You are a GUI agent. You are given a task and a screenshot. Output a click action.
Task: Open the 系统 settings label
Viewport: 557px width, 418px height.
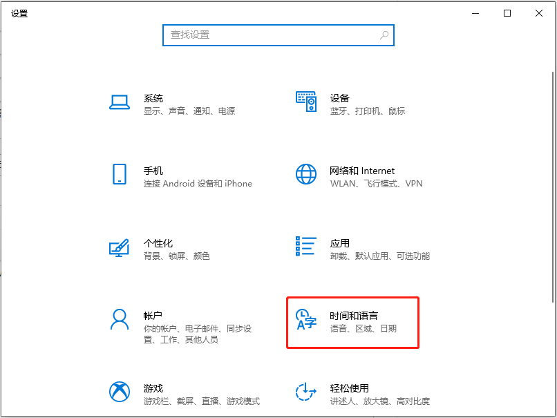click(153, 98)
